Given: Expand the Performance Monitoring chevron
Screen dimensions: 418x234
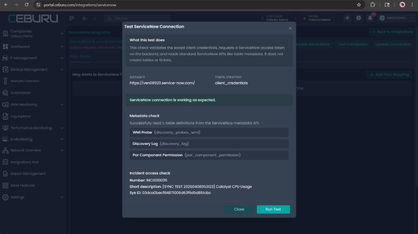Looking at the screenshot, I should pos(62,128).
